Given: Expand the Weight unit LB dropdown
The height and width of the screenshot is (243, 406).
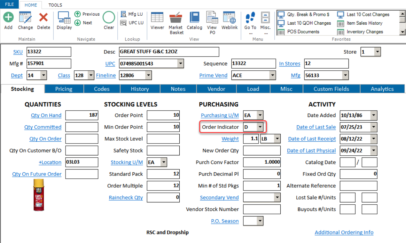Looking at the screenshot, I should coord(277,139).
